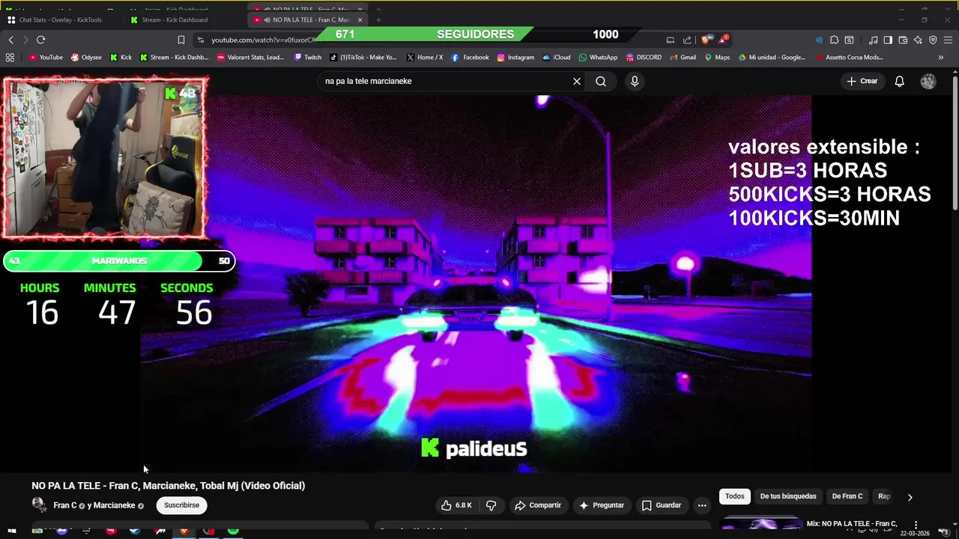Open the Kick bookmark

tap(121, 57)
